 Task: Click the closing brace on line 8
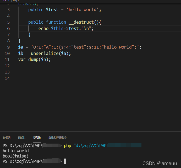click(19, 41)
